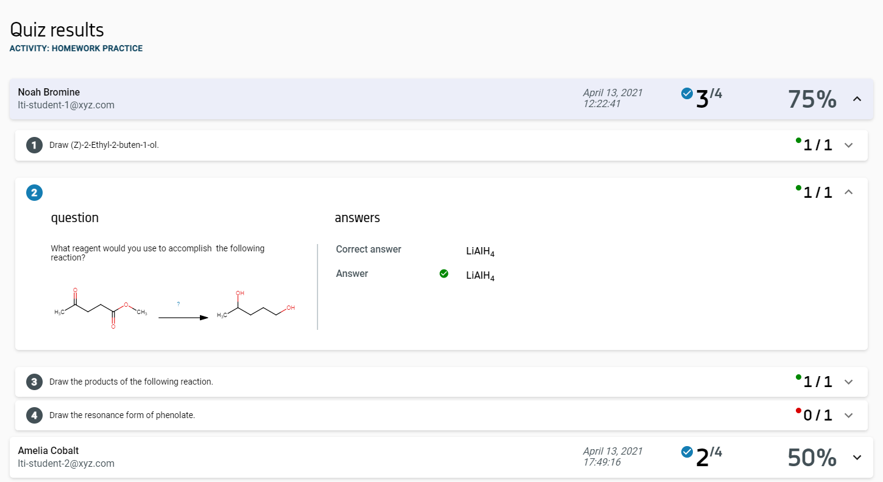
Task: Expand Amelia Cobalt's quiz results
Action: (x=857, y=457)
